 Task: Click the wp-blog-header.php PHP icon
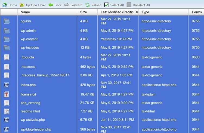(6, 129)
